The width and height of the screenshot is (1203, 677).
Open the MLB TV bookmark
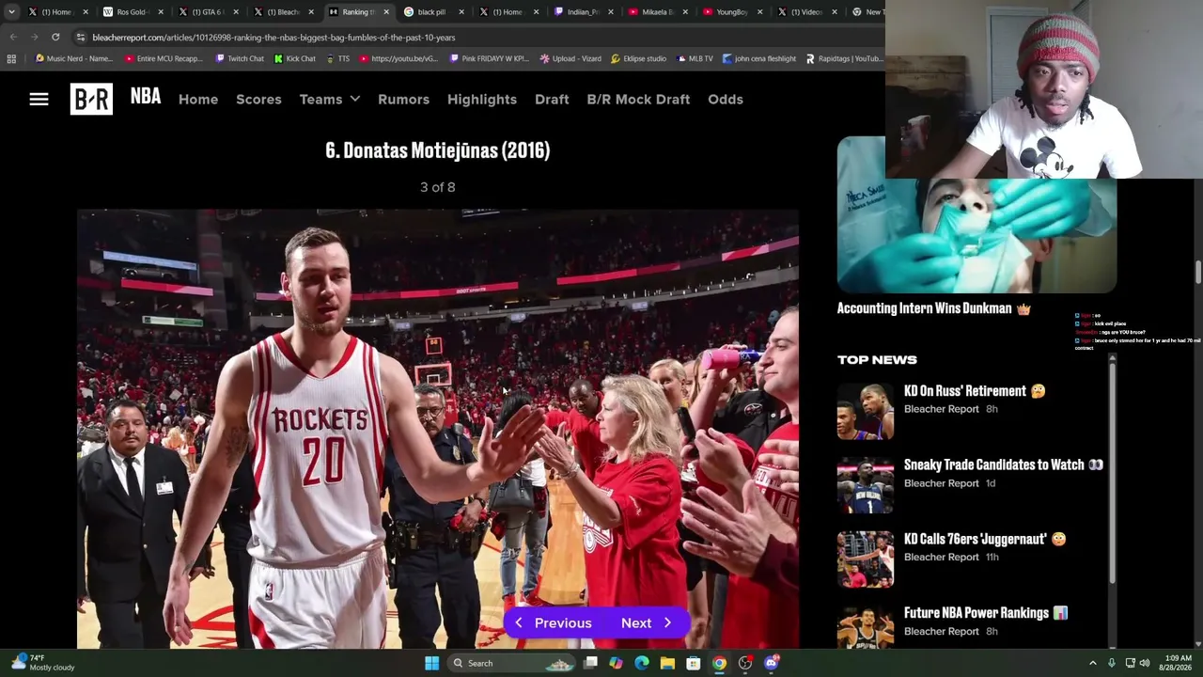click(x=695, y=58)
